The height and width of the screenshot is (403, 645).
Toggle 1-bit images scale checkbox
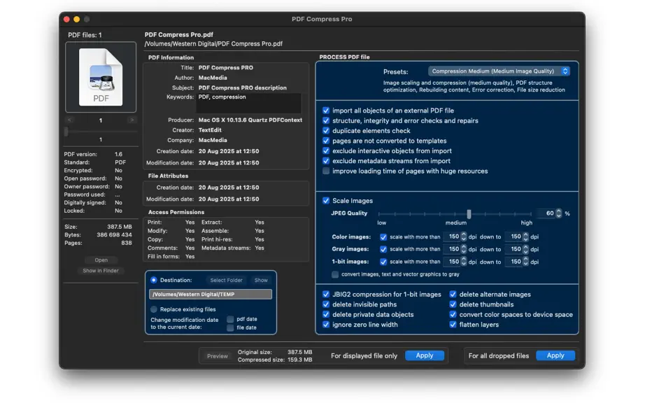point(383,262)
